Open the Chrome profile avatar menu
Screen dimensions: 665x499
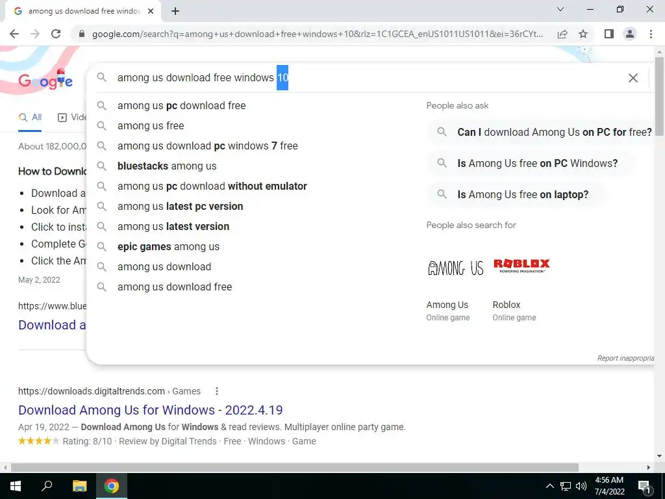pos(630,34)
